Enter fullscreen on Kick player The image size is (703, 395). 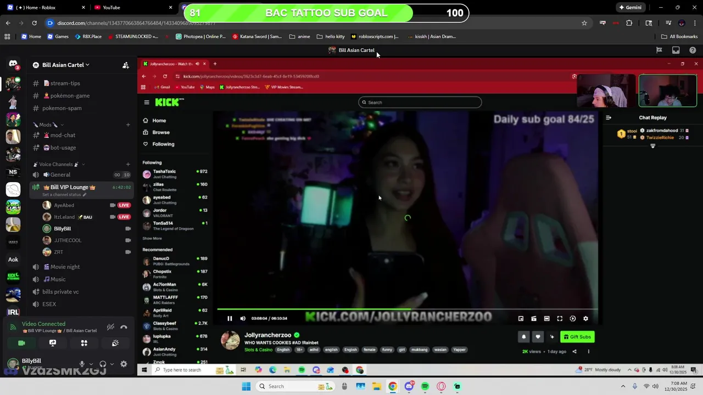click(x=560, y=318)
